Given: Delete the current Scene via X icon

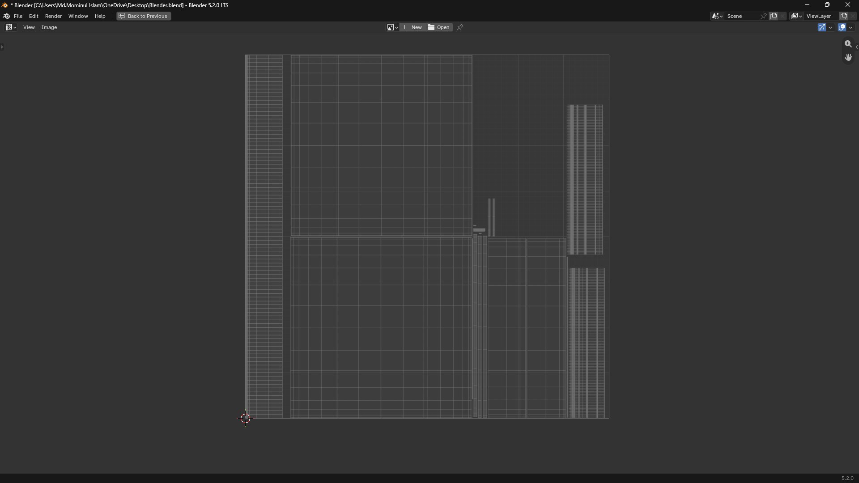Looking at the screenshot, I should 782,16.
